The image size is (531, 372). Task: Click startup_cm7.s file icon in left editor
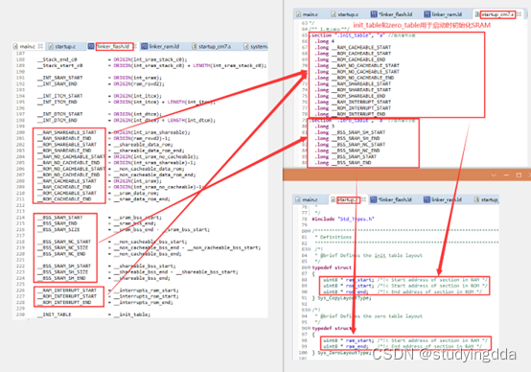point(195,46)
